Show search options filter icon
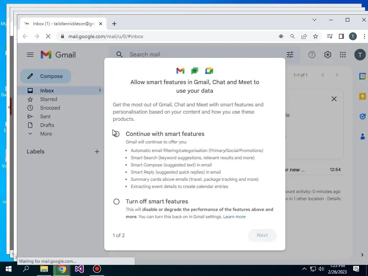The height and width of the screenshot is (276, 368). (x=290, y=55)
